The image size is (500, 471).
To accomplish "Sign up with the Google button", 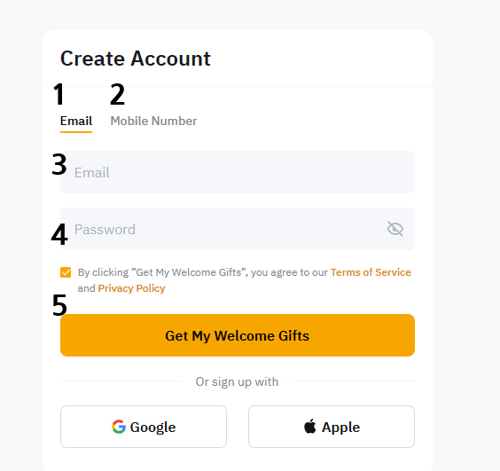I will [x=144, y=427].
